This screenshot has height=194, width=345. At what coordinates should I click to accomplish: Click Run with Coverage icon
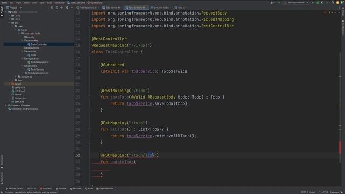pyautogui.click(x=322, y=3)
